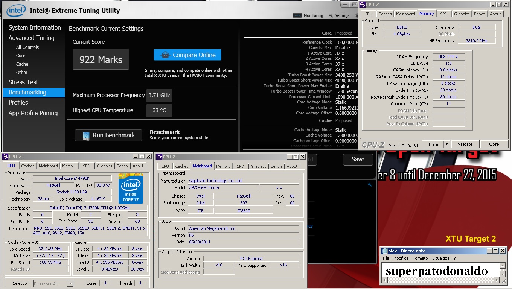The height and width of the screenshot is (289, 512).
Task: Select Benchmarking in XTU sidebar
Action: [34, 93]
